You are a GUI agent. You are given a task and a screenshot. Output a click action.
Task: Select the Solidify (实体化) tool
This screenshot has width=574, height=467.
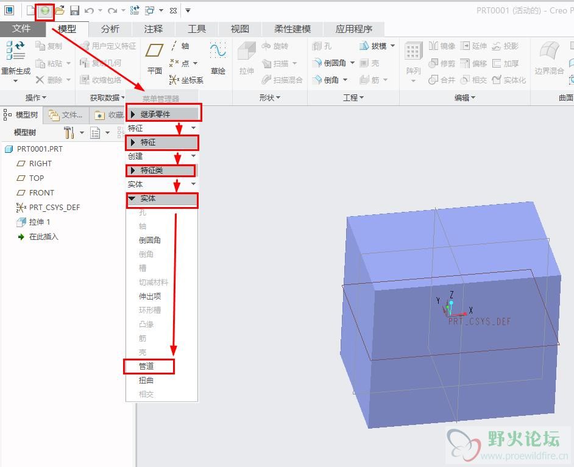[509, 80]
